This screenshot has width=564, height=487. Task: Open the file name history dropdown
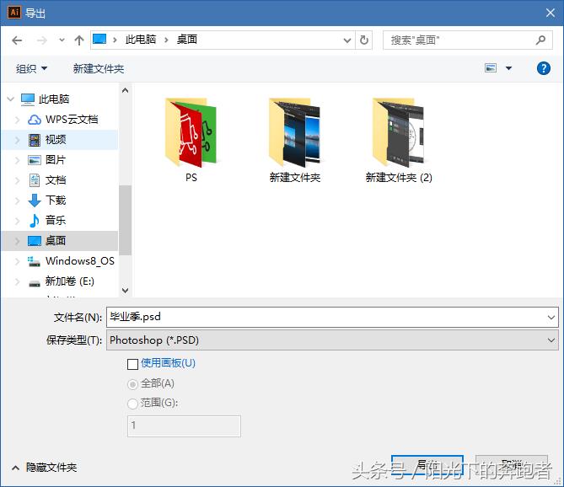point(551,317)
